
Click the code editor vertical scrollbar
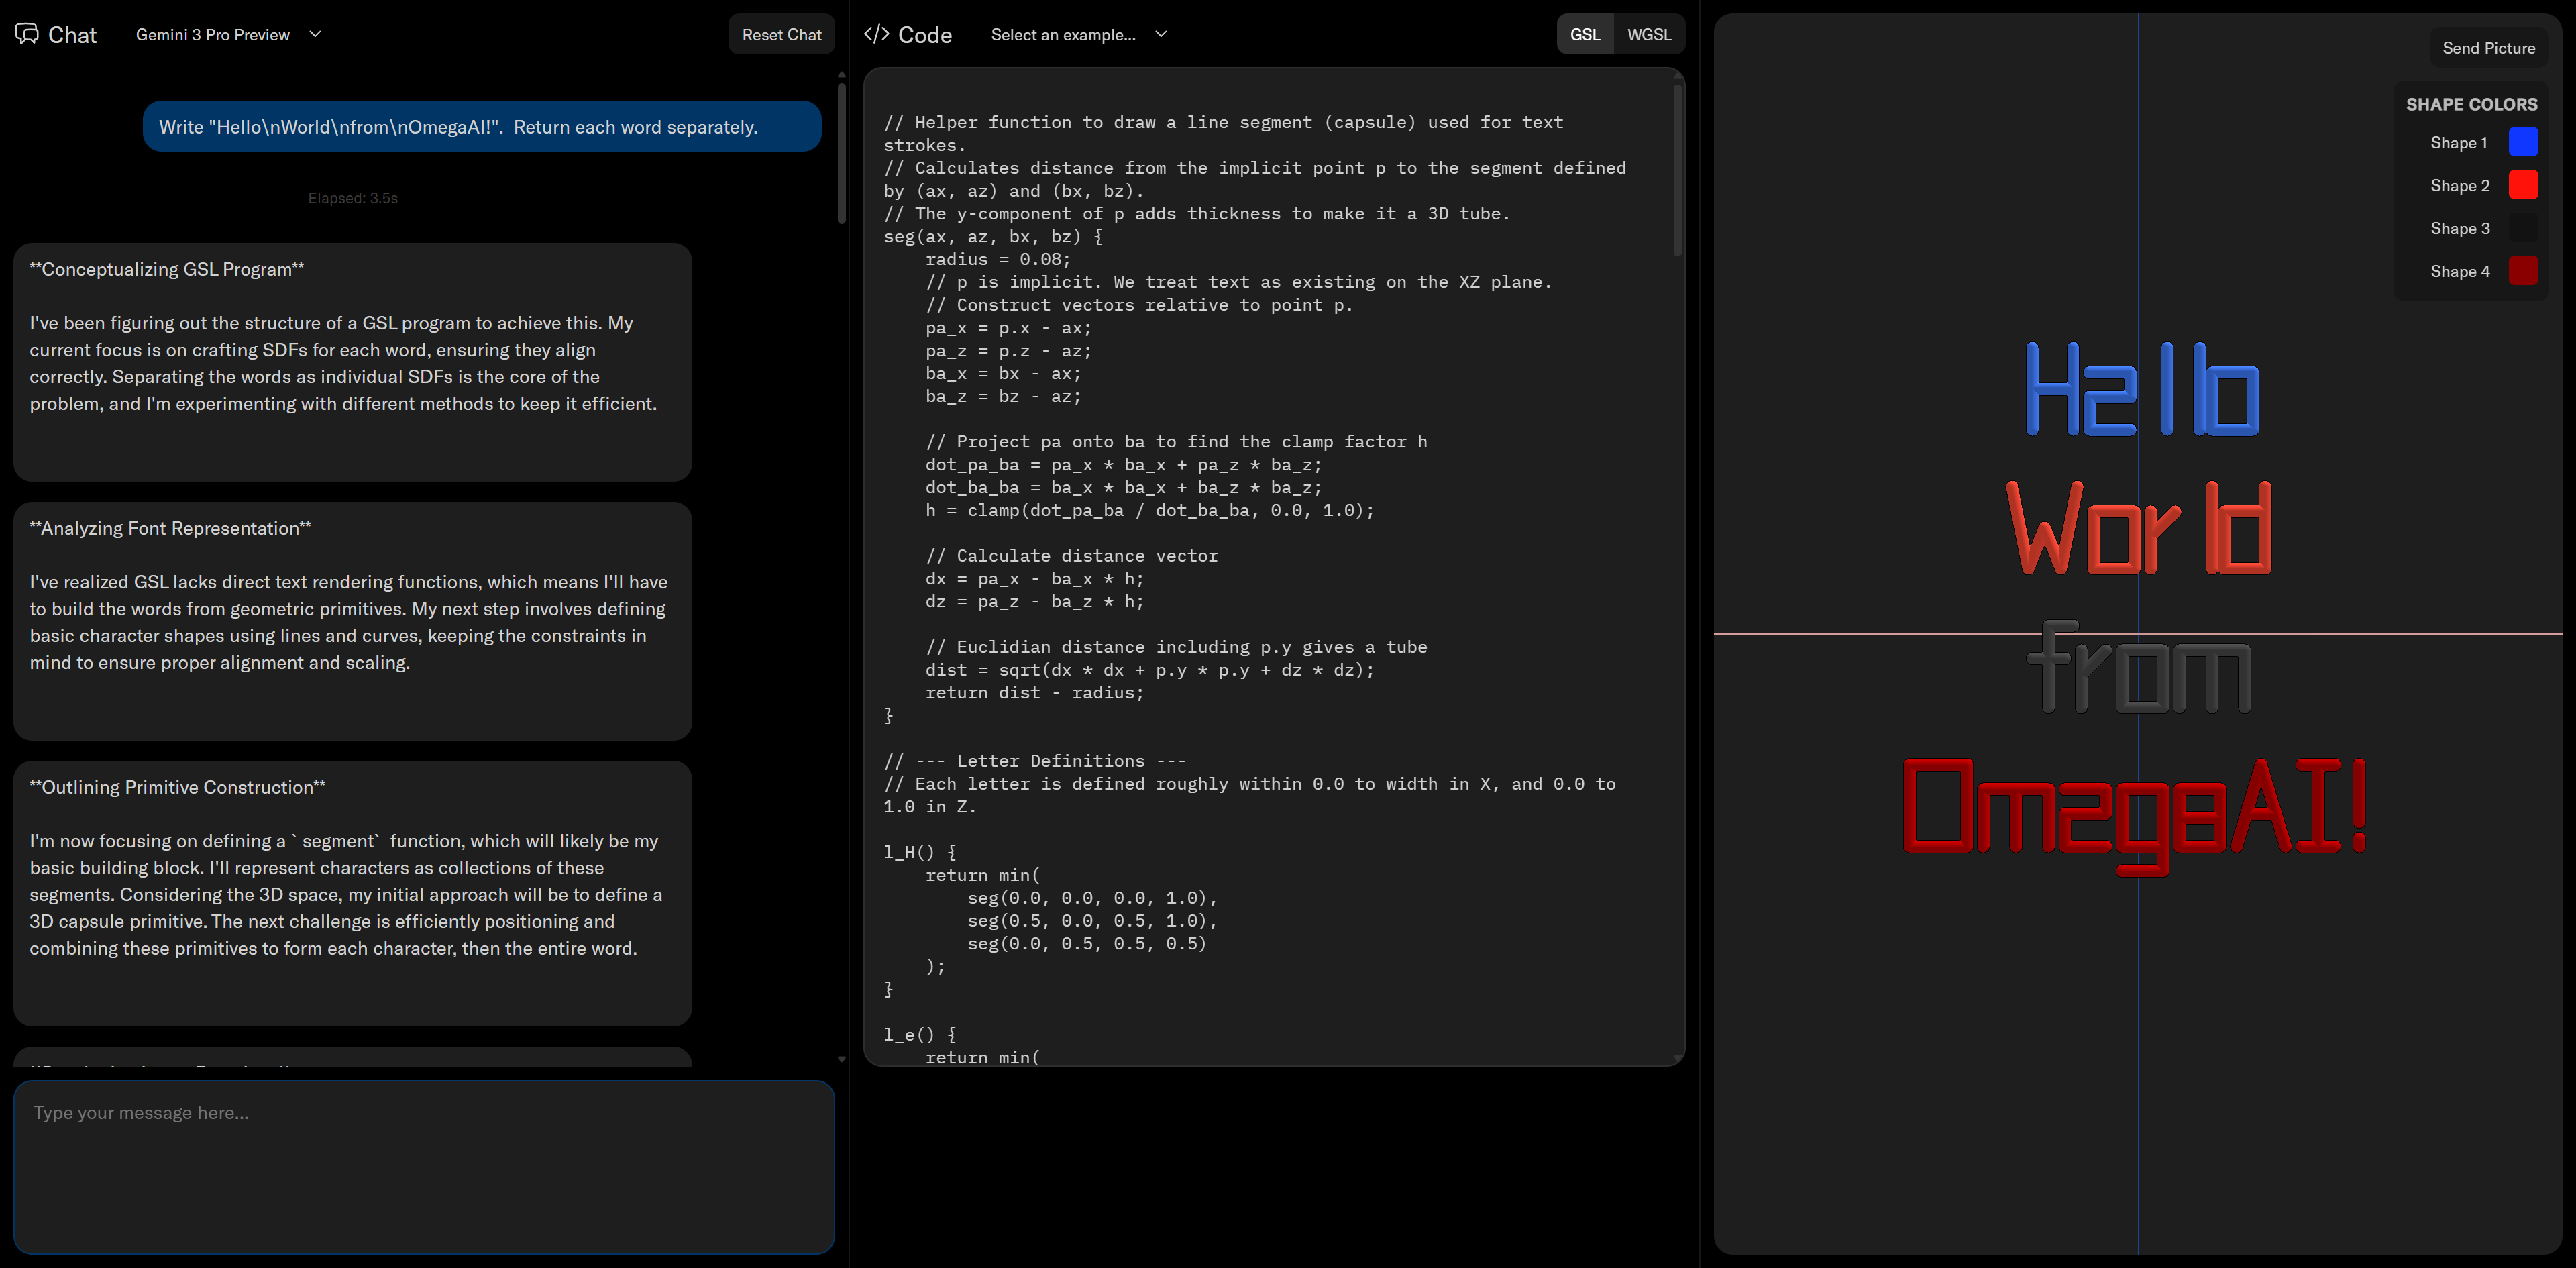(x=1677, y=170)
